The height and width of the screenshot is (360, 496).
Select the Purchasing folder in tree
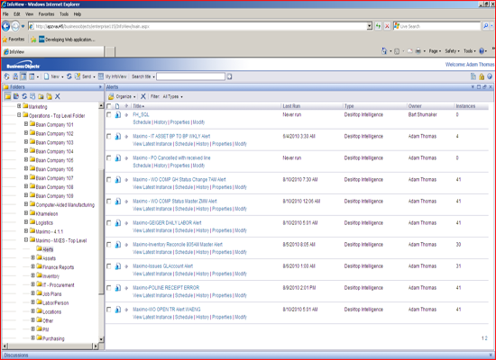(53, 338)
